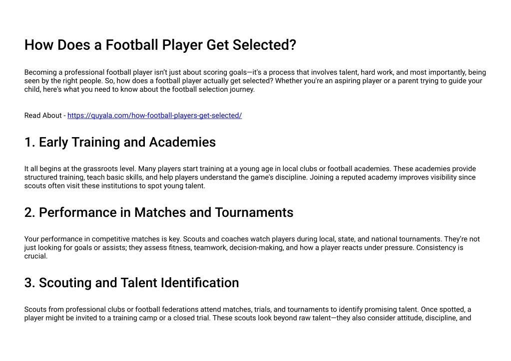
Task: Click the word 'Tournaments' in the second heading
Action: click(254, 212)
